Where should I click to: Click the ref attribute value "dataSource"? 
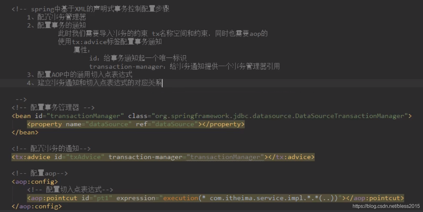(x=175, y=124)
